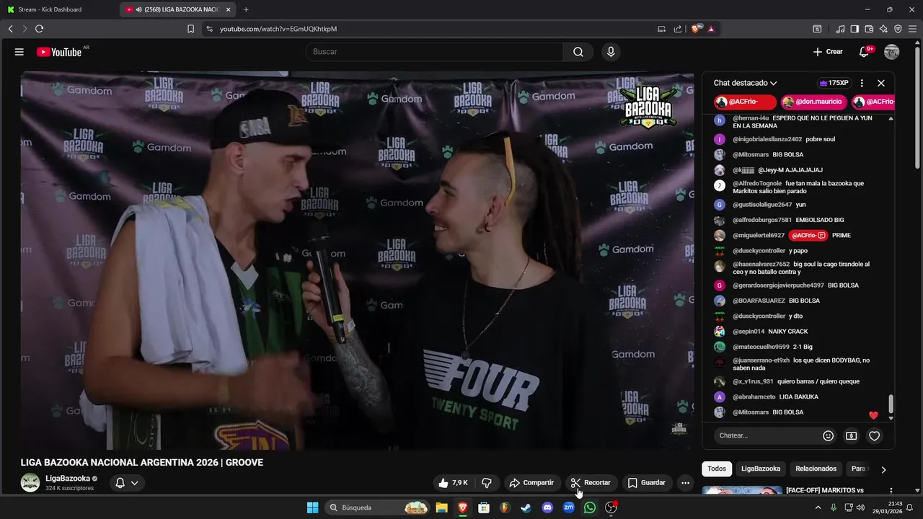
Task: Show hidden system tray icons
Action: pos(818,507)
